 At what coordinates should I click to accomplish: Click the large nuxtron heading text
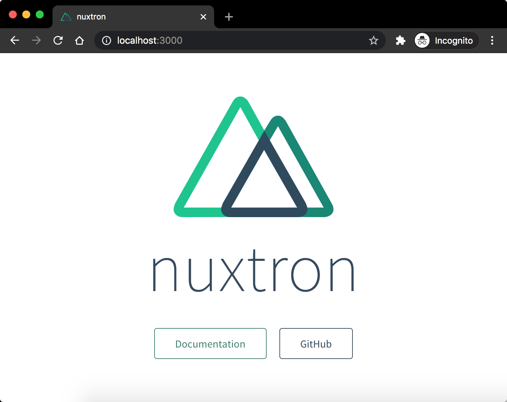point(253,271)
